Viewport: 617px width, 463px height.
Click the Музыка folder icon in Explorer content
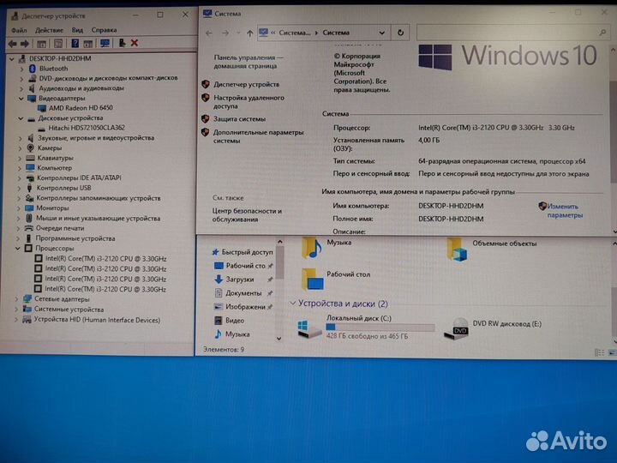(312, 248)
